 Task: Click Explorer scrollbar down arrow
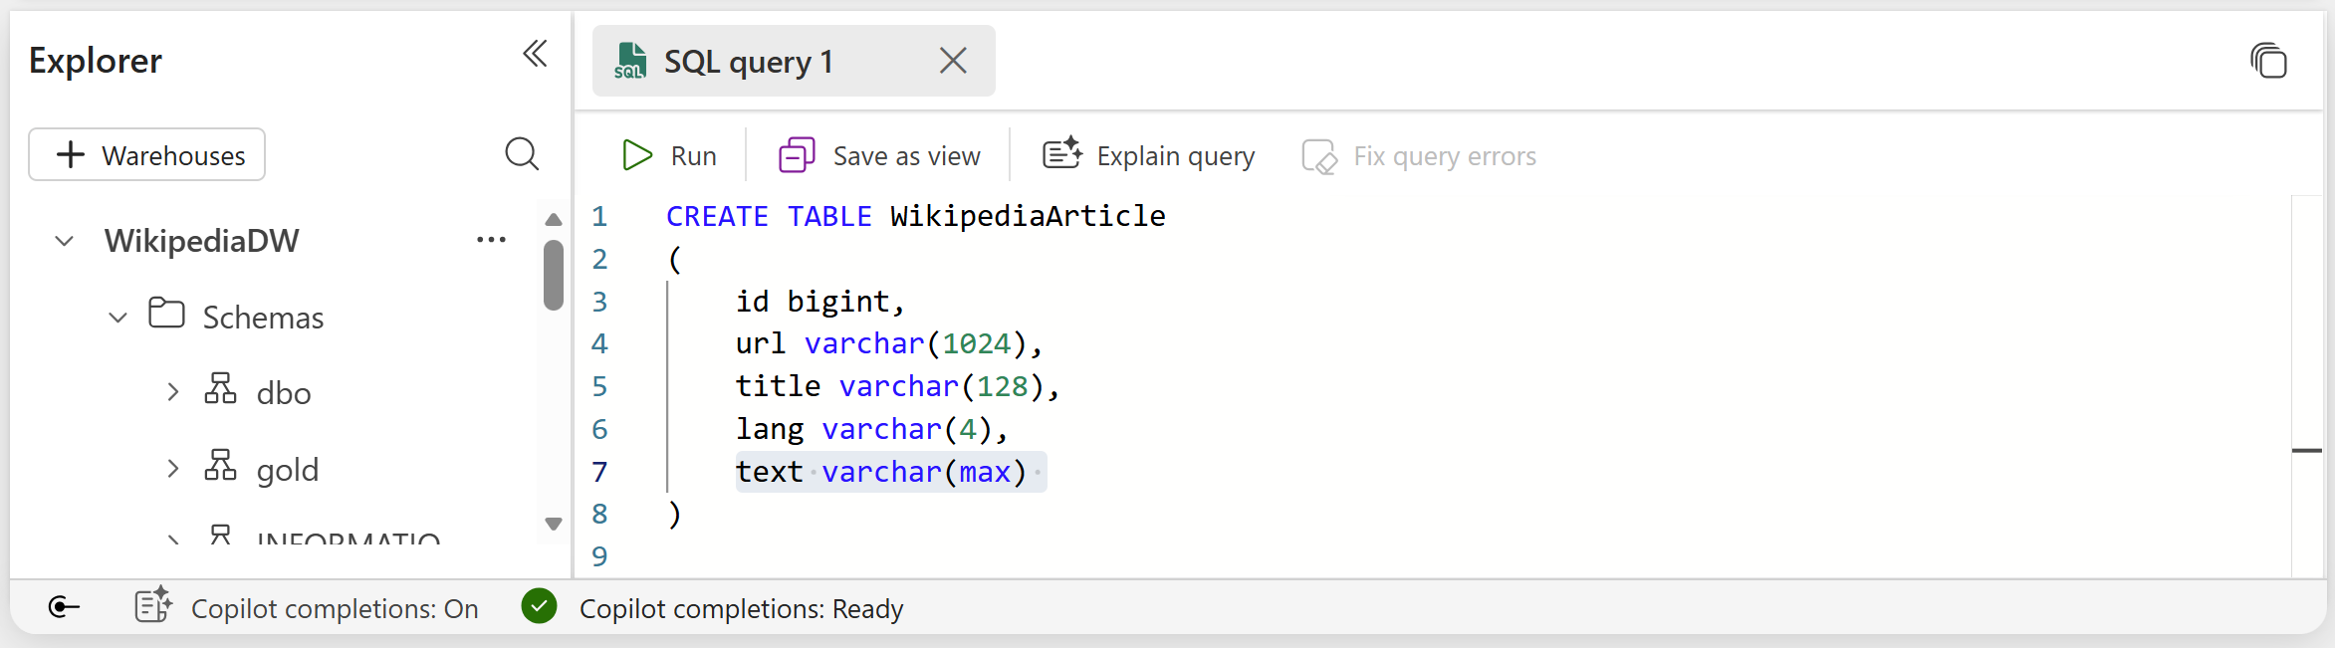tap(554, 524)
